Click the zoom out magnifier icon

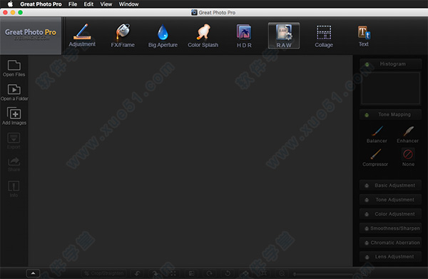click(282, 273)
